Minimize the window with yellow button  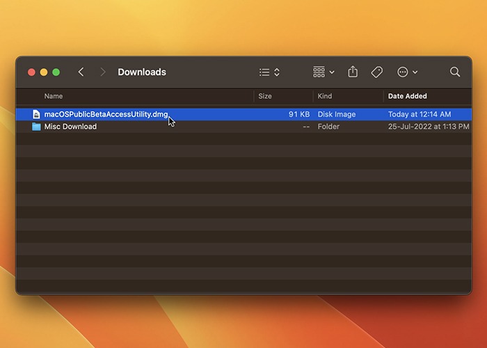tap(44, 72)
